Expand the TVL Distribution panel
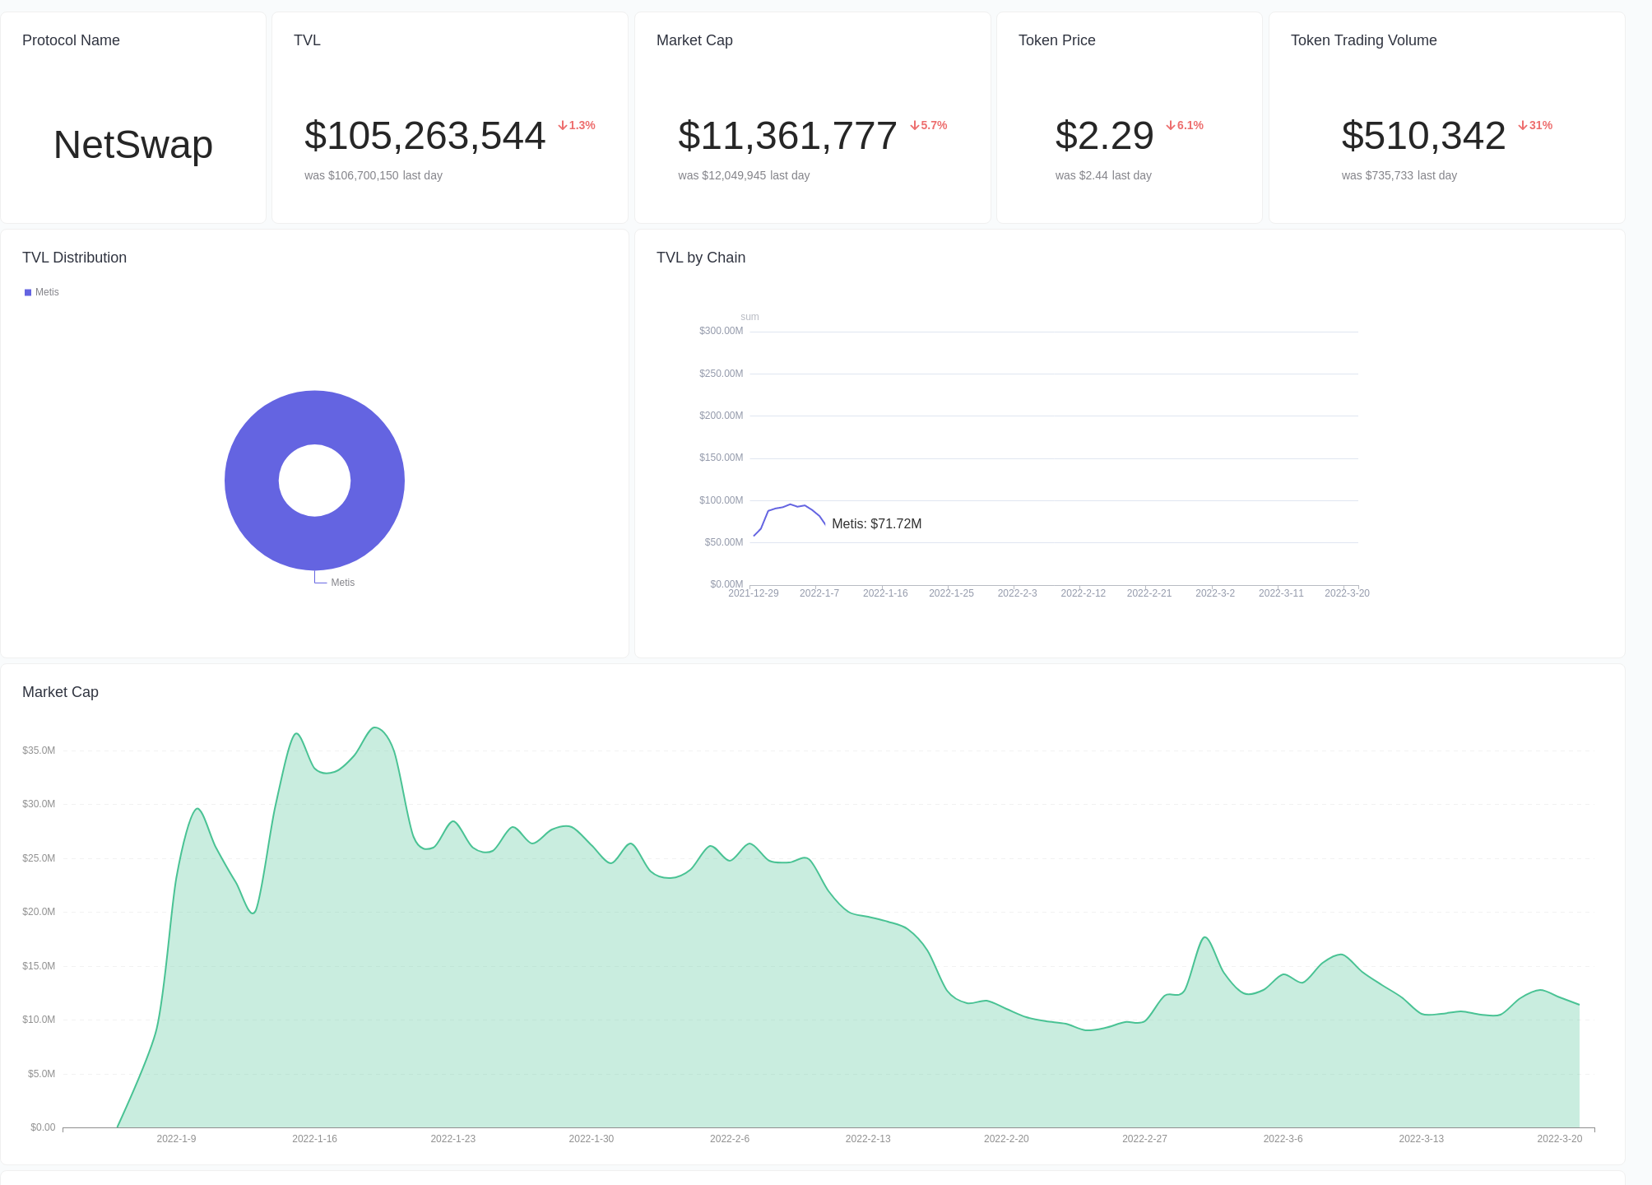 pos(74,257)
